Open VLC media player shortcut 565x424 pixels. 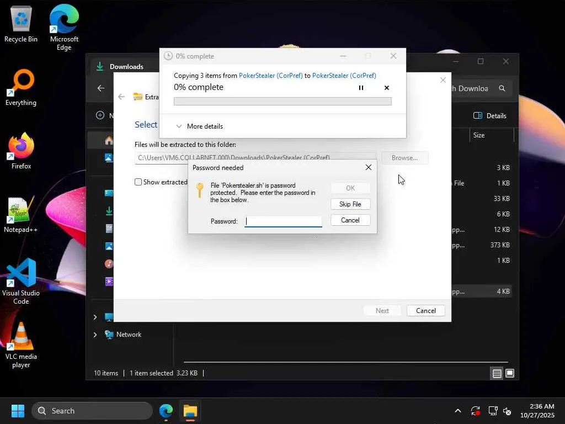21,346
